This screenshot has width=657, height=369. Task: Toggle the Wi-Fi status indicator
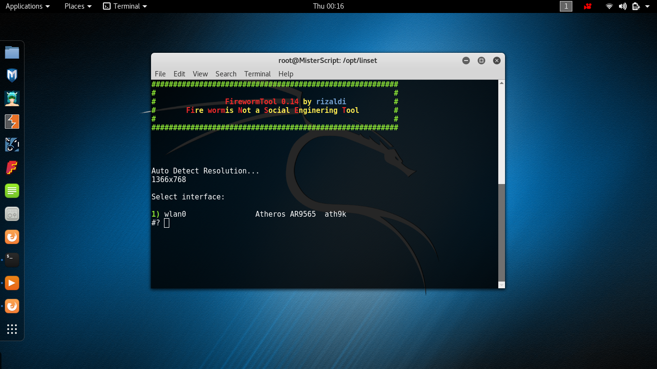[x=609, y=6]
